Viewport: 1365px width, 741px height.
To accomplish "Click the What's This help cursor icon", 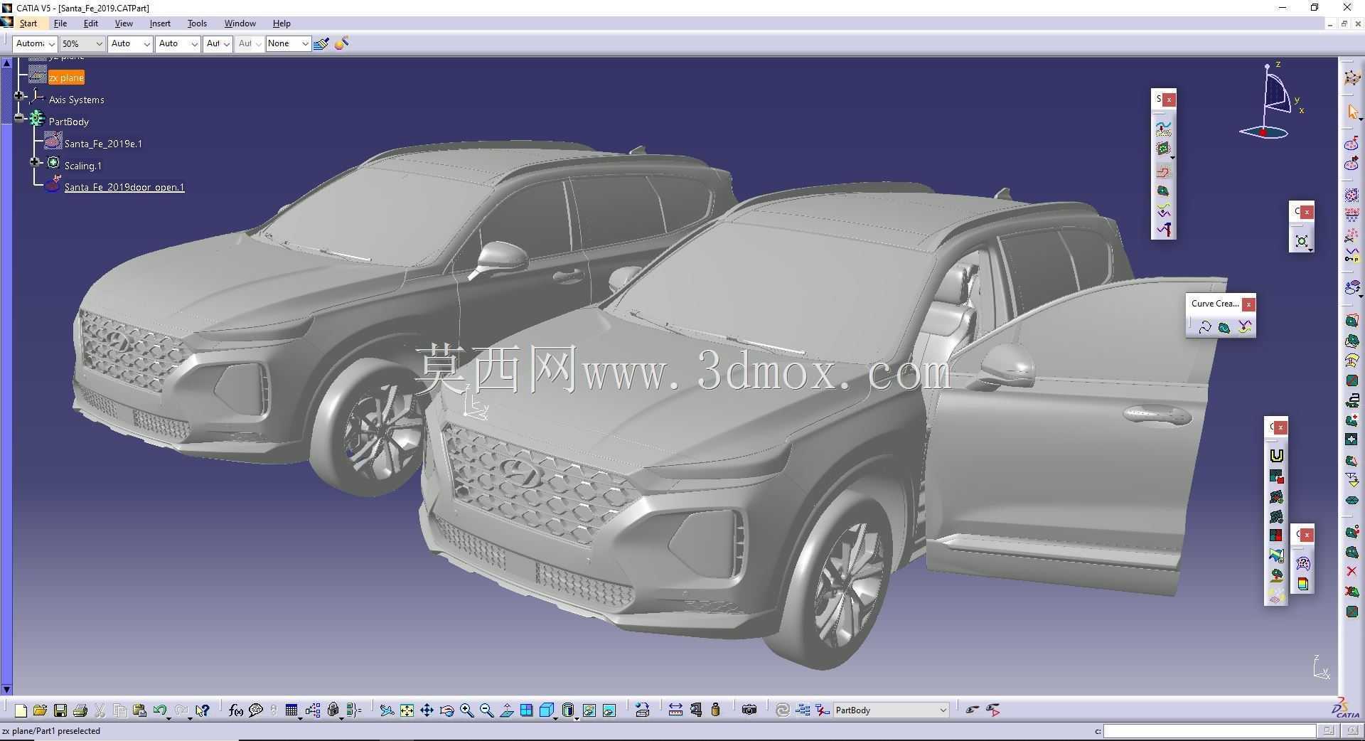I will pos(203,710).
